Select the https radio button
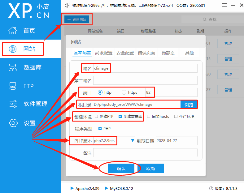 [124, 92]
